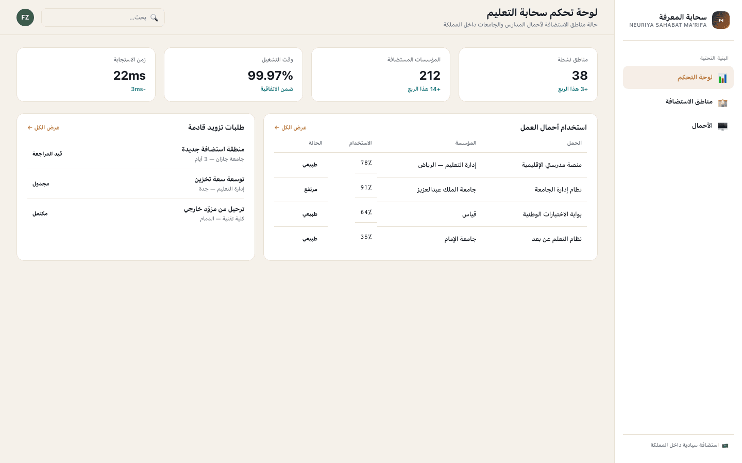Click the سحابة المعرفة logo icon
Viewport: 742px width, 463px height.
(721, 20)
